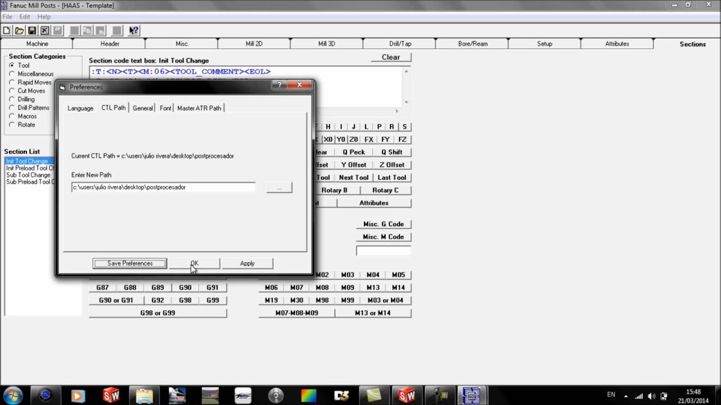Click the Save floppy disk toolbar icon
This screenshot has width=721, height=405.
pos(32,30)
